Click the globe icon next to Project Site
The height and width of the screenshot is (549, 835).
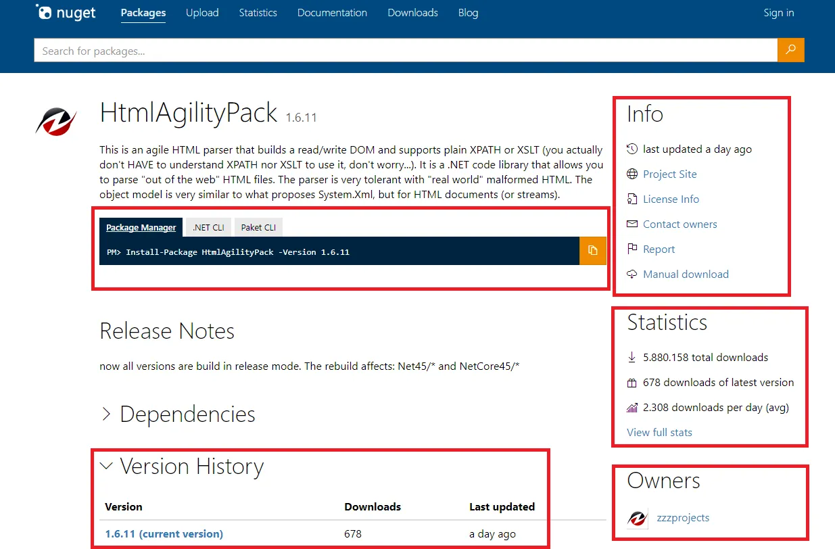click(632, 174)
